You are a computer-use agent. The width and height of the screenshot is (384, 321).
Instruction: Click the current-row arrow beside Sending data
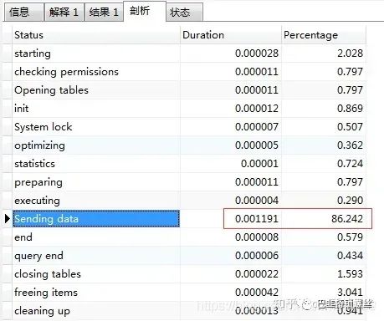pos(8,219)
